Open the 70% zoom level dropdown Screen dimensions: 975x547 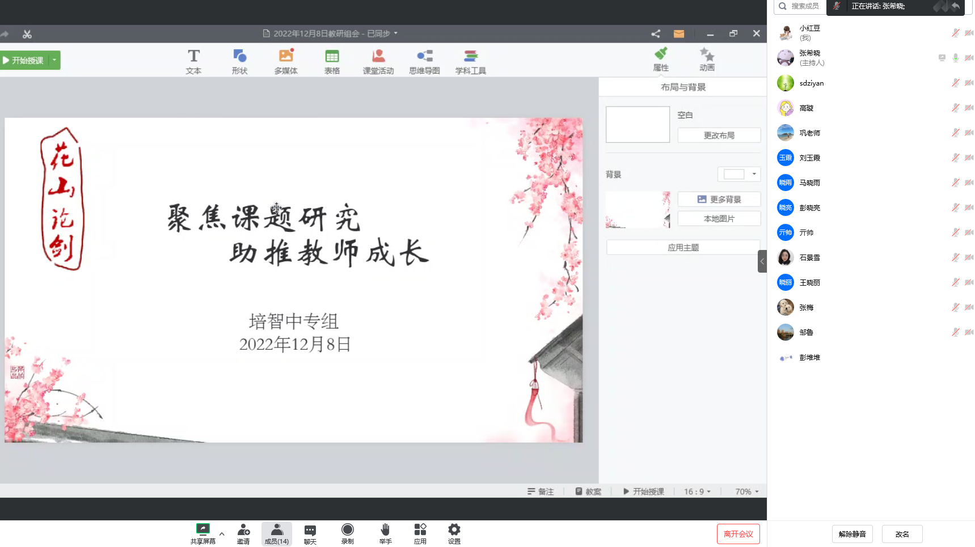tap(746, 491)
